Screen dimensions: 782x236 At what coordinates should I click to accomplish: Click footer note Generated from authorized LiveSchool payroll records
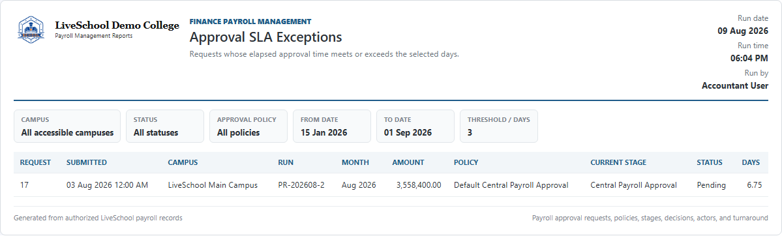pyautogui.click(x=98, y=218)
